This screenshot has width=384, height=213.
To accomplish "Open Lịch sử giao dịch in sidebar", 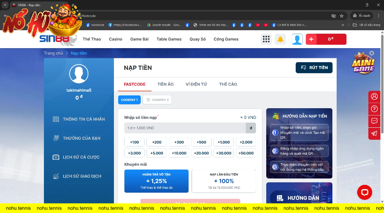I will point(82,176).
